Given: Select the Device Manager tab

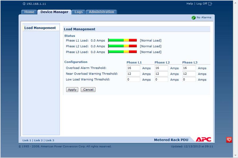Looking at the screenshot, I should click(54, 12).
